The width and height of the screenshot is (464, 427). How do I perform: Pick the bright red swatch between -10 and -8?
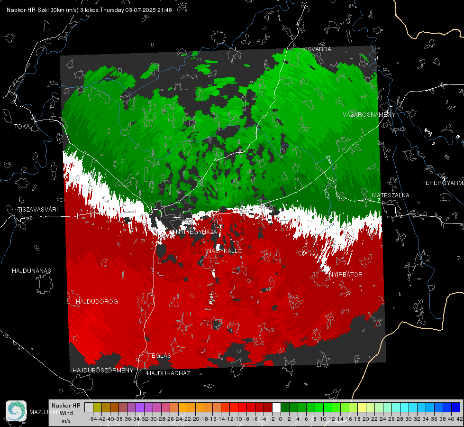242,407
